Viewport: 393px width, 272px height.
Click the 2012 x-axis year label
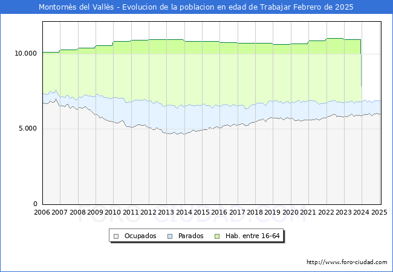tap(149, 212)
